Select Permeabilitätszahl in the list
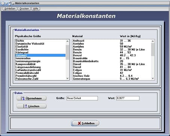 [40, 73]
